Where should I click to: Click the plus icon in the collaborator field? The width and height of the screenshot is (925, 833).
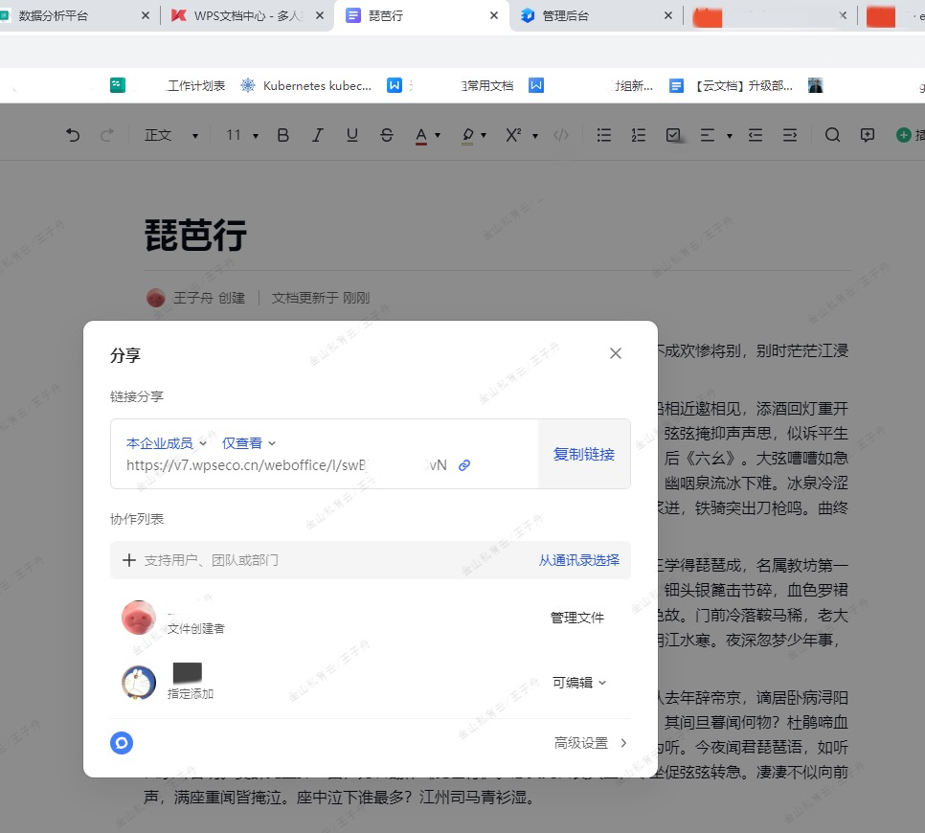tap(129, 560)
